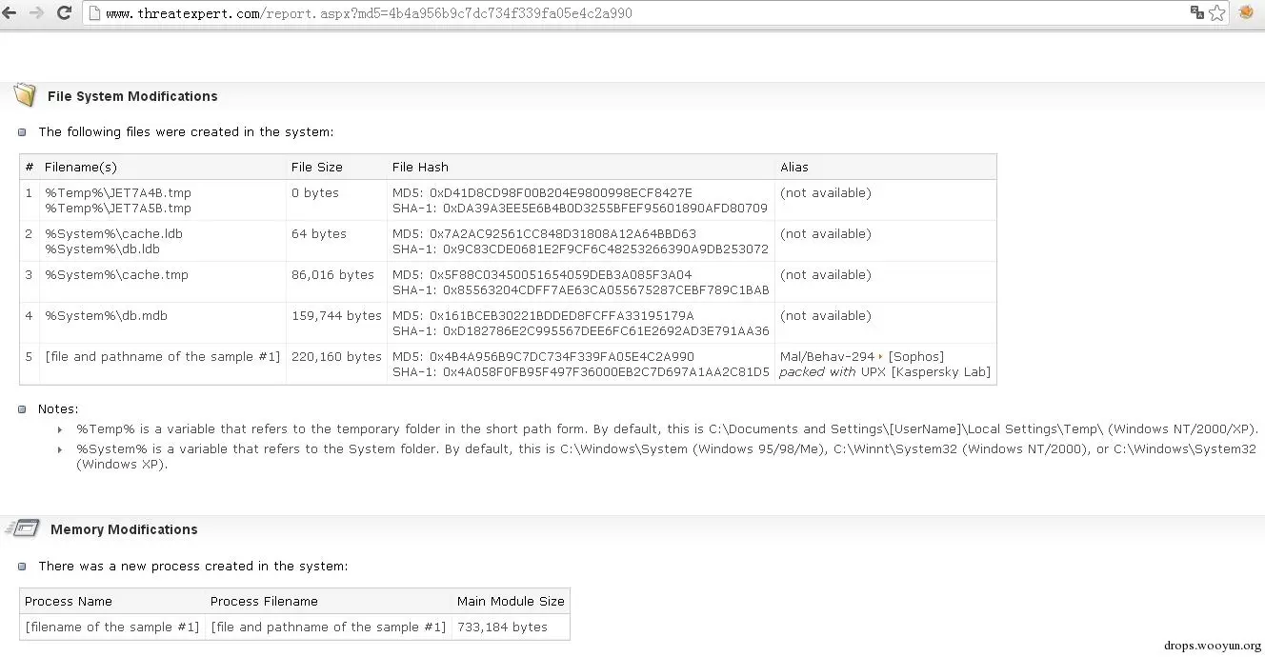Open the Mal/Behav-294 alias link
1265x657 pixels.
pyautogui.click(x=827, y=357)
